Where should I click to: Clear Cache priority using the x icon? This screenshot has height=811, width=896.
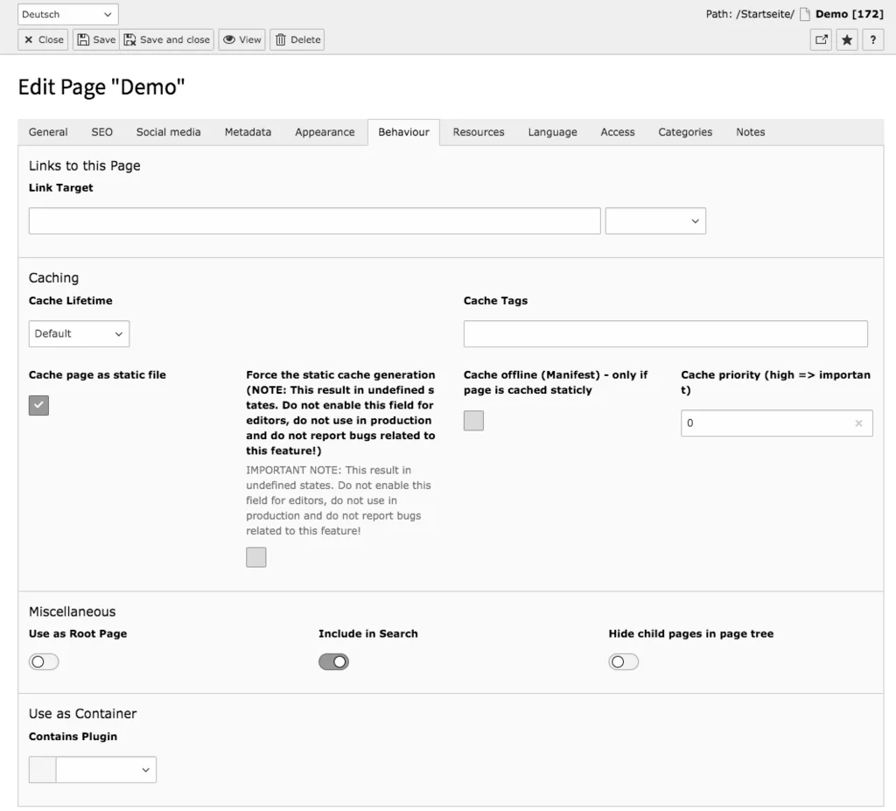click(x=858, y=423)
